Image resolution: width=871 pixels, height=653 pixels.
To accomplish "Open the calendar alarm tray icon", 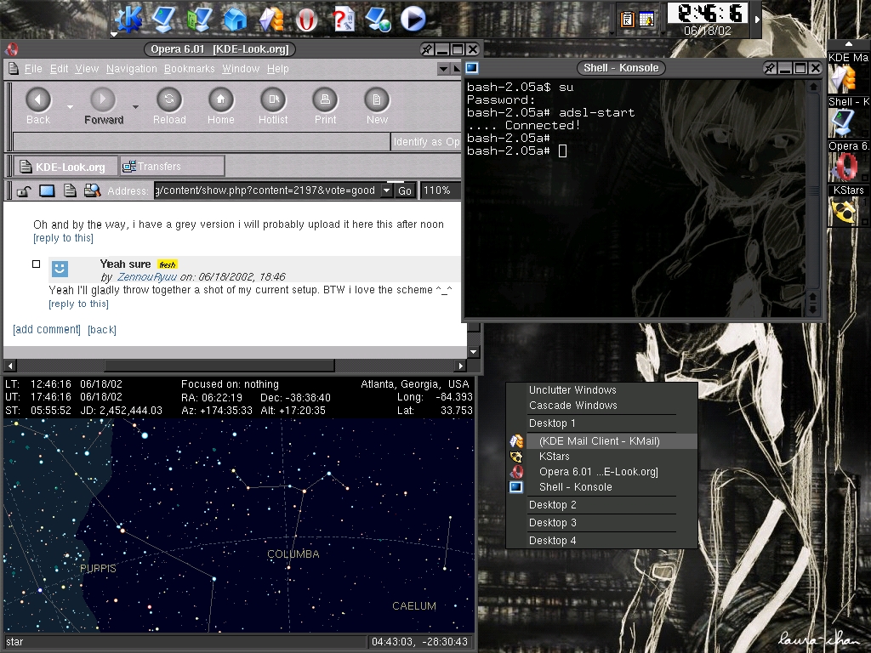I will pyautogui.click(x=646, y=20).
